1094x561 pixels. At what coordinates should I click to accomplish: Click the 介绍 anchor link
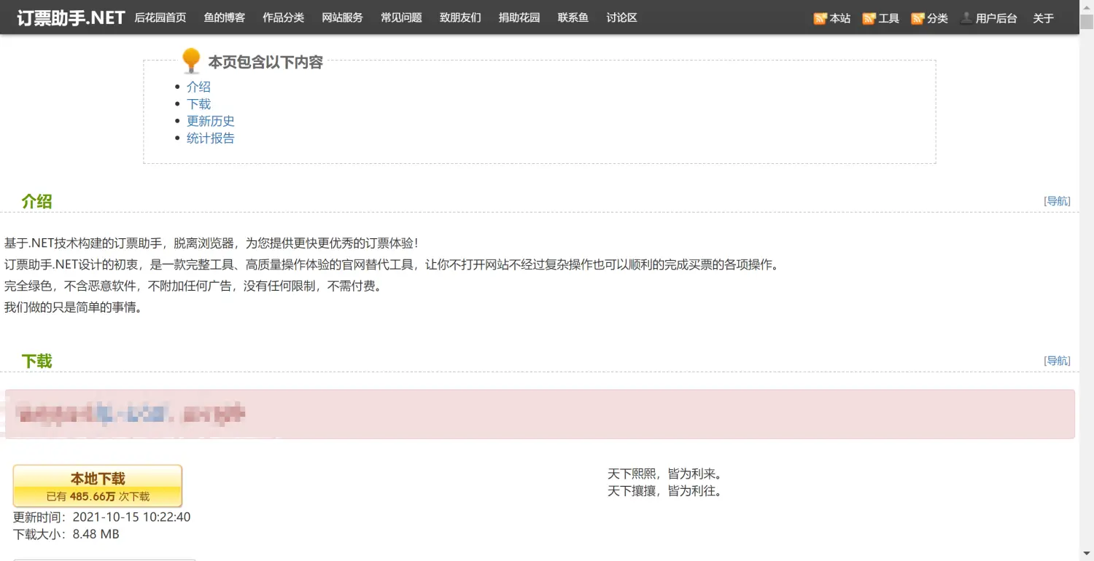198,86
